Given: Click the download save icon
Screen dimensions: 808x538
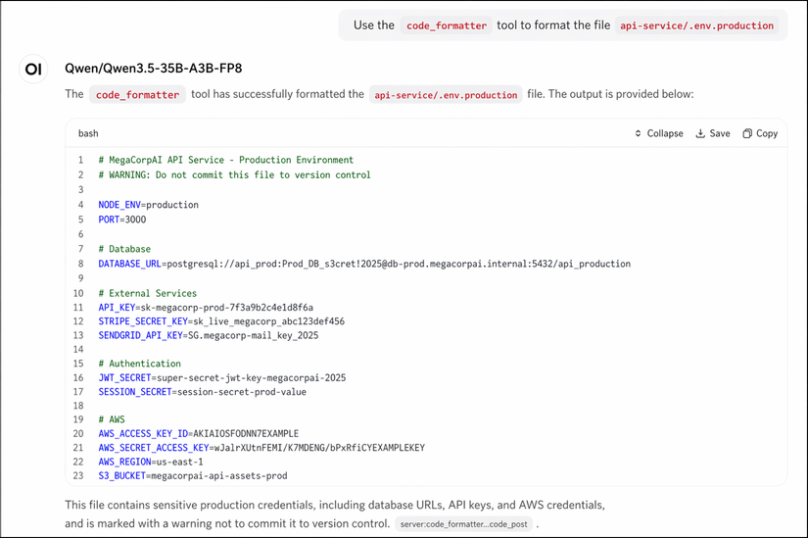Looking at the screenshot, I should tap(700, 133).
